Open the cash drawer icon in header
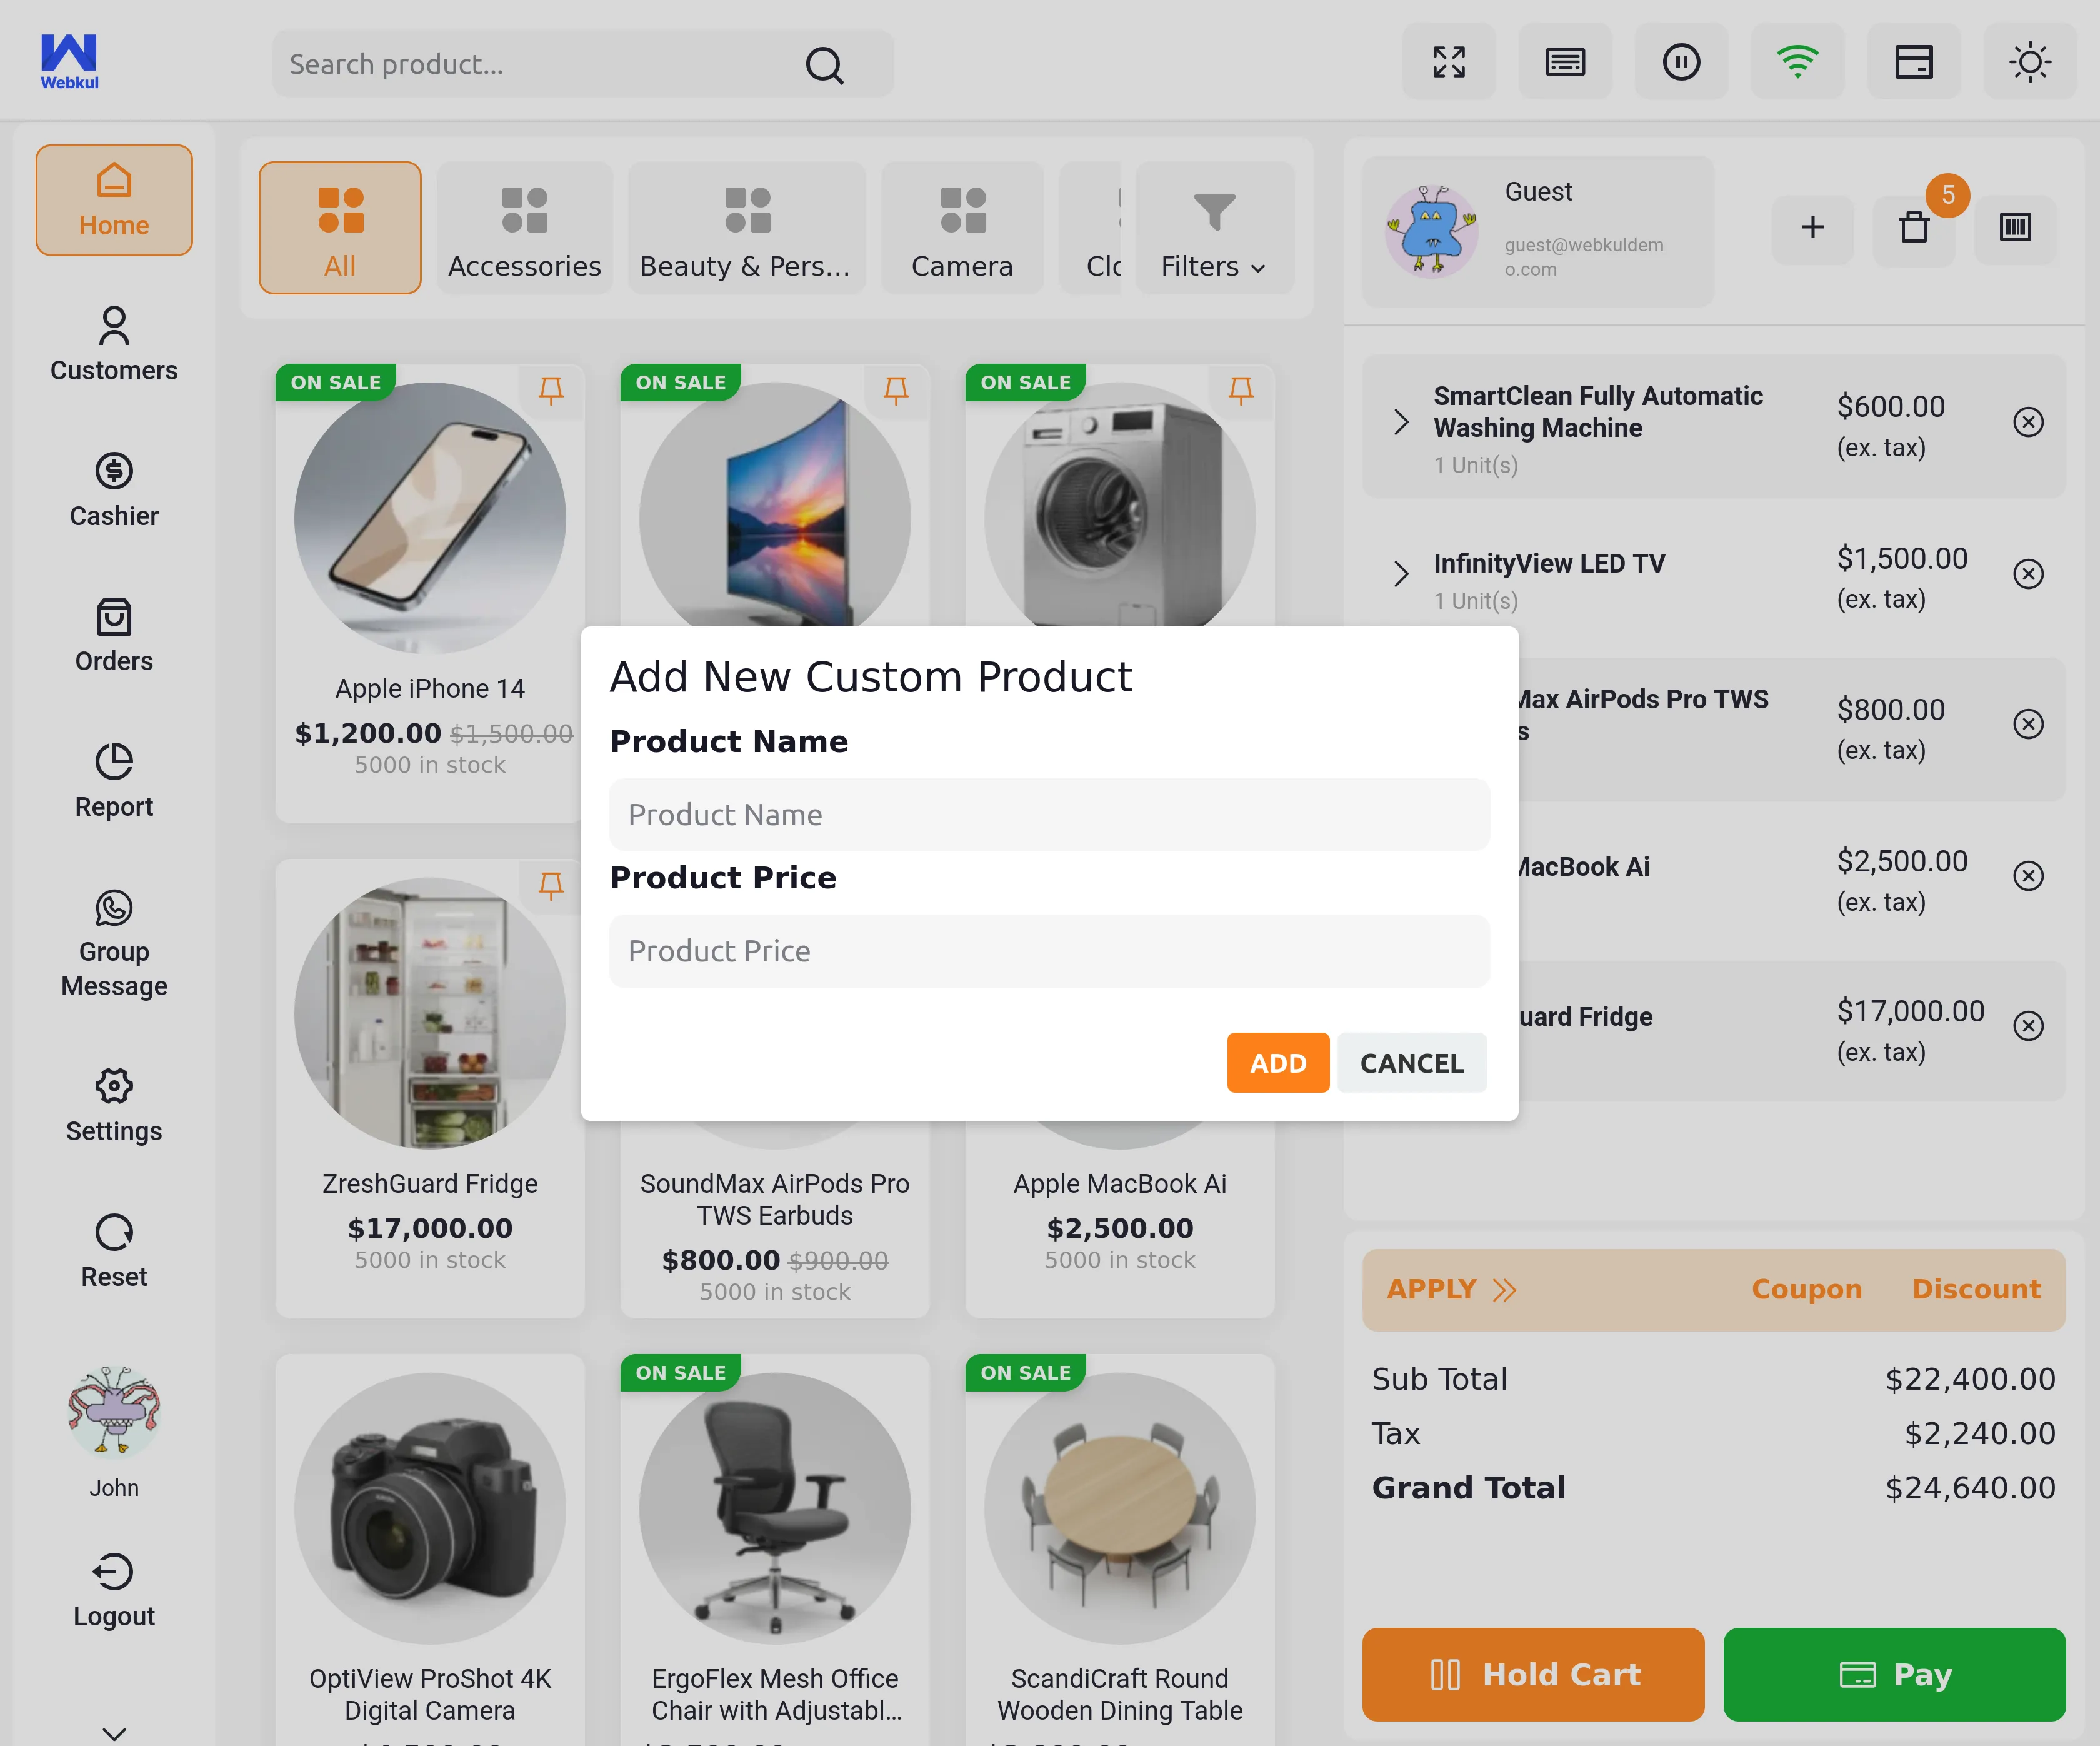Image resolution: width=2100 pixels, height=1746 pixels. [1913, 62]
